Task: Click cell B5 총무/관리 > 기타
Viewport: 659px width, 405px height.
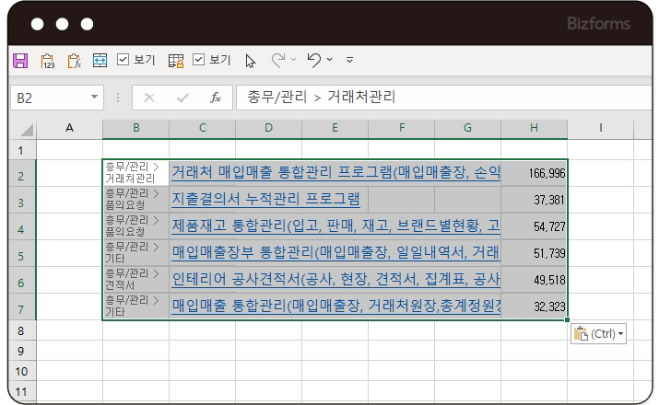Action: [x=135, y=252]
